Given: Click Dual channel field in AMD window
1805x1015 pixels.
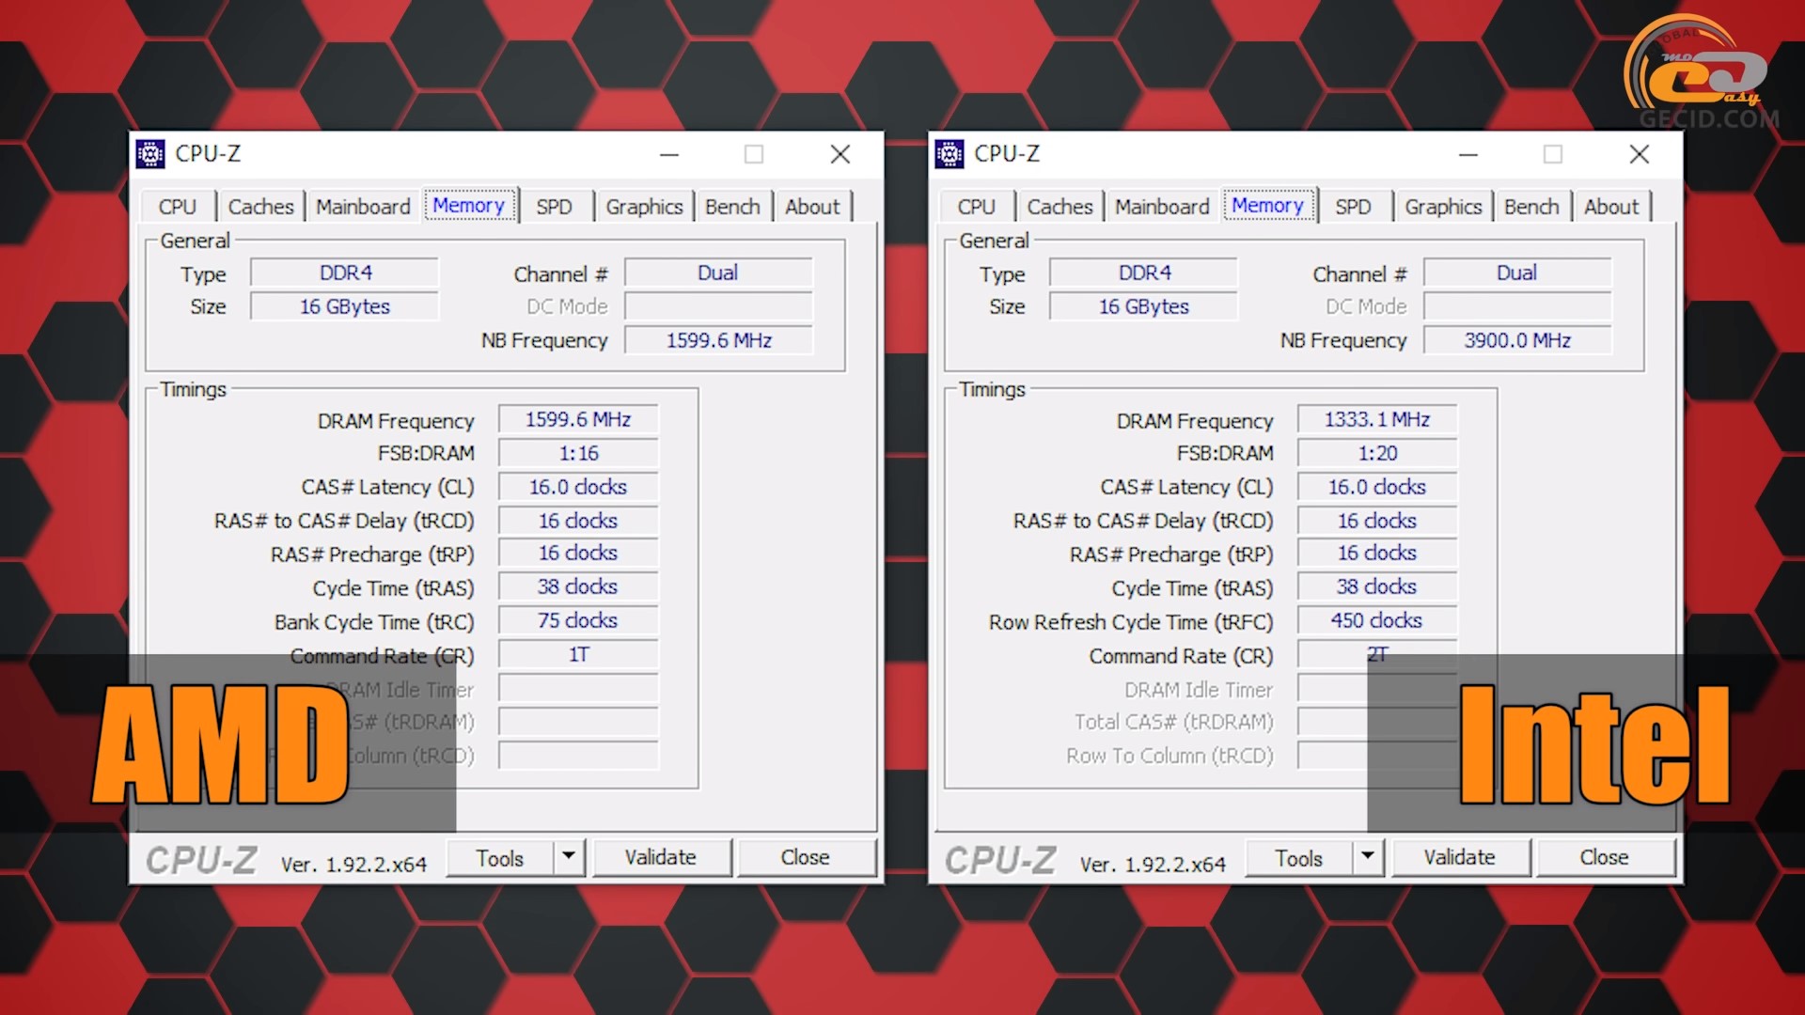Looking at the screenshot, I should [x=718, y=273].
